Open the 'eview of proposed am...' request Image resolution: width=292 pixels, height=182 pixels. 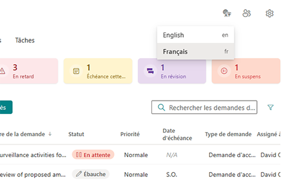(33, 175)
